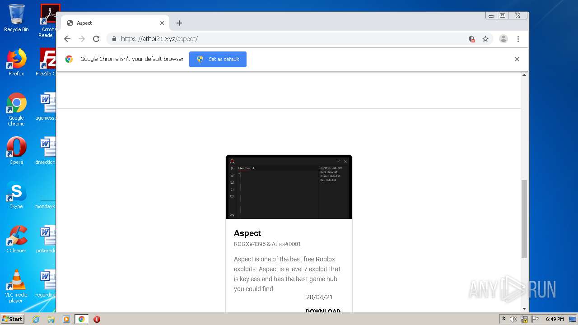Click the forward navigation arrow
This screenshot has width=578, height=325.
point(82,39)
